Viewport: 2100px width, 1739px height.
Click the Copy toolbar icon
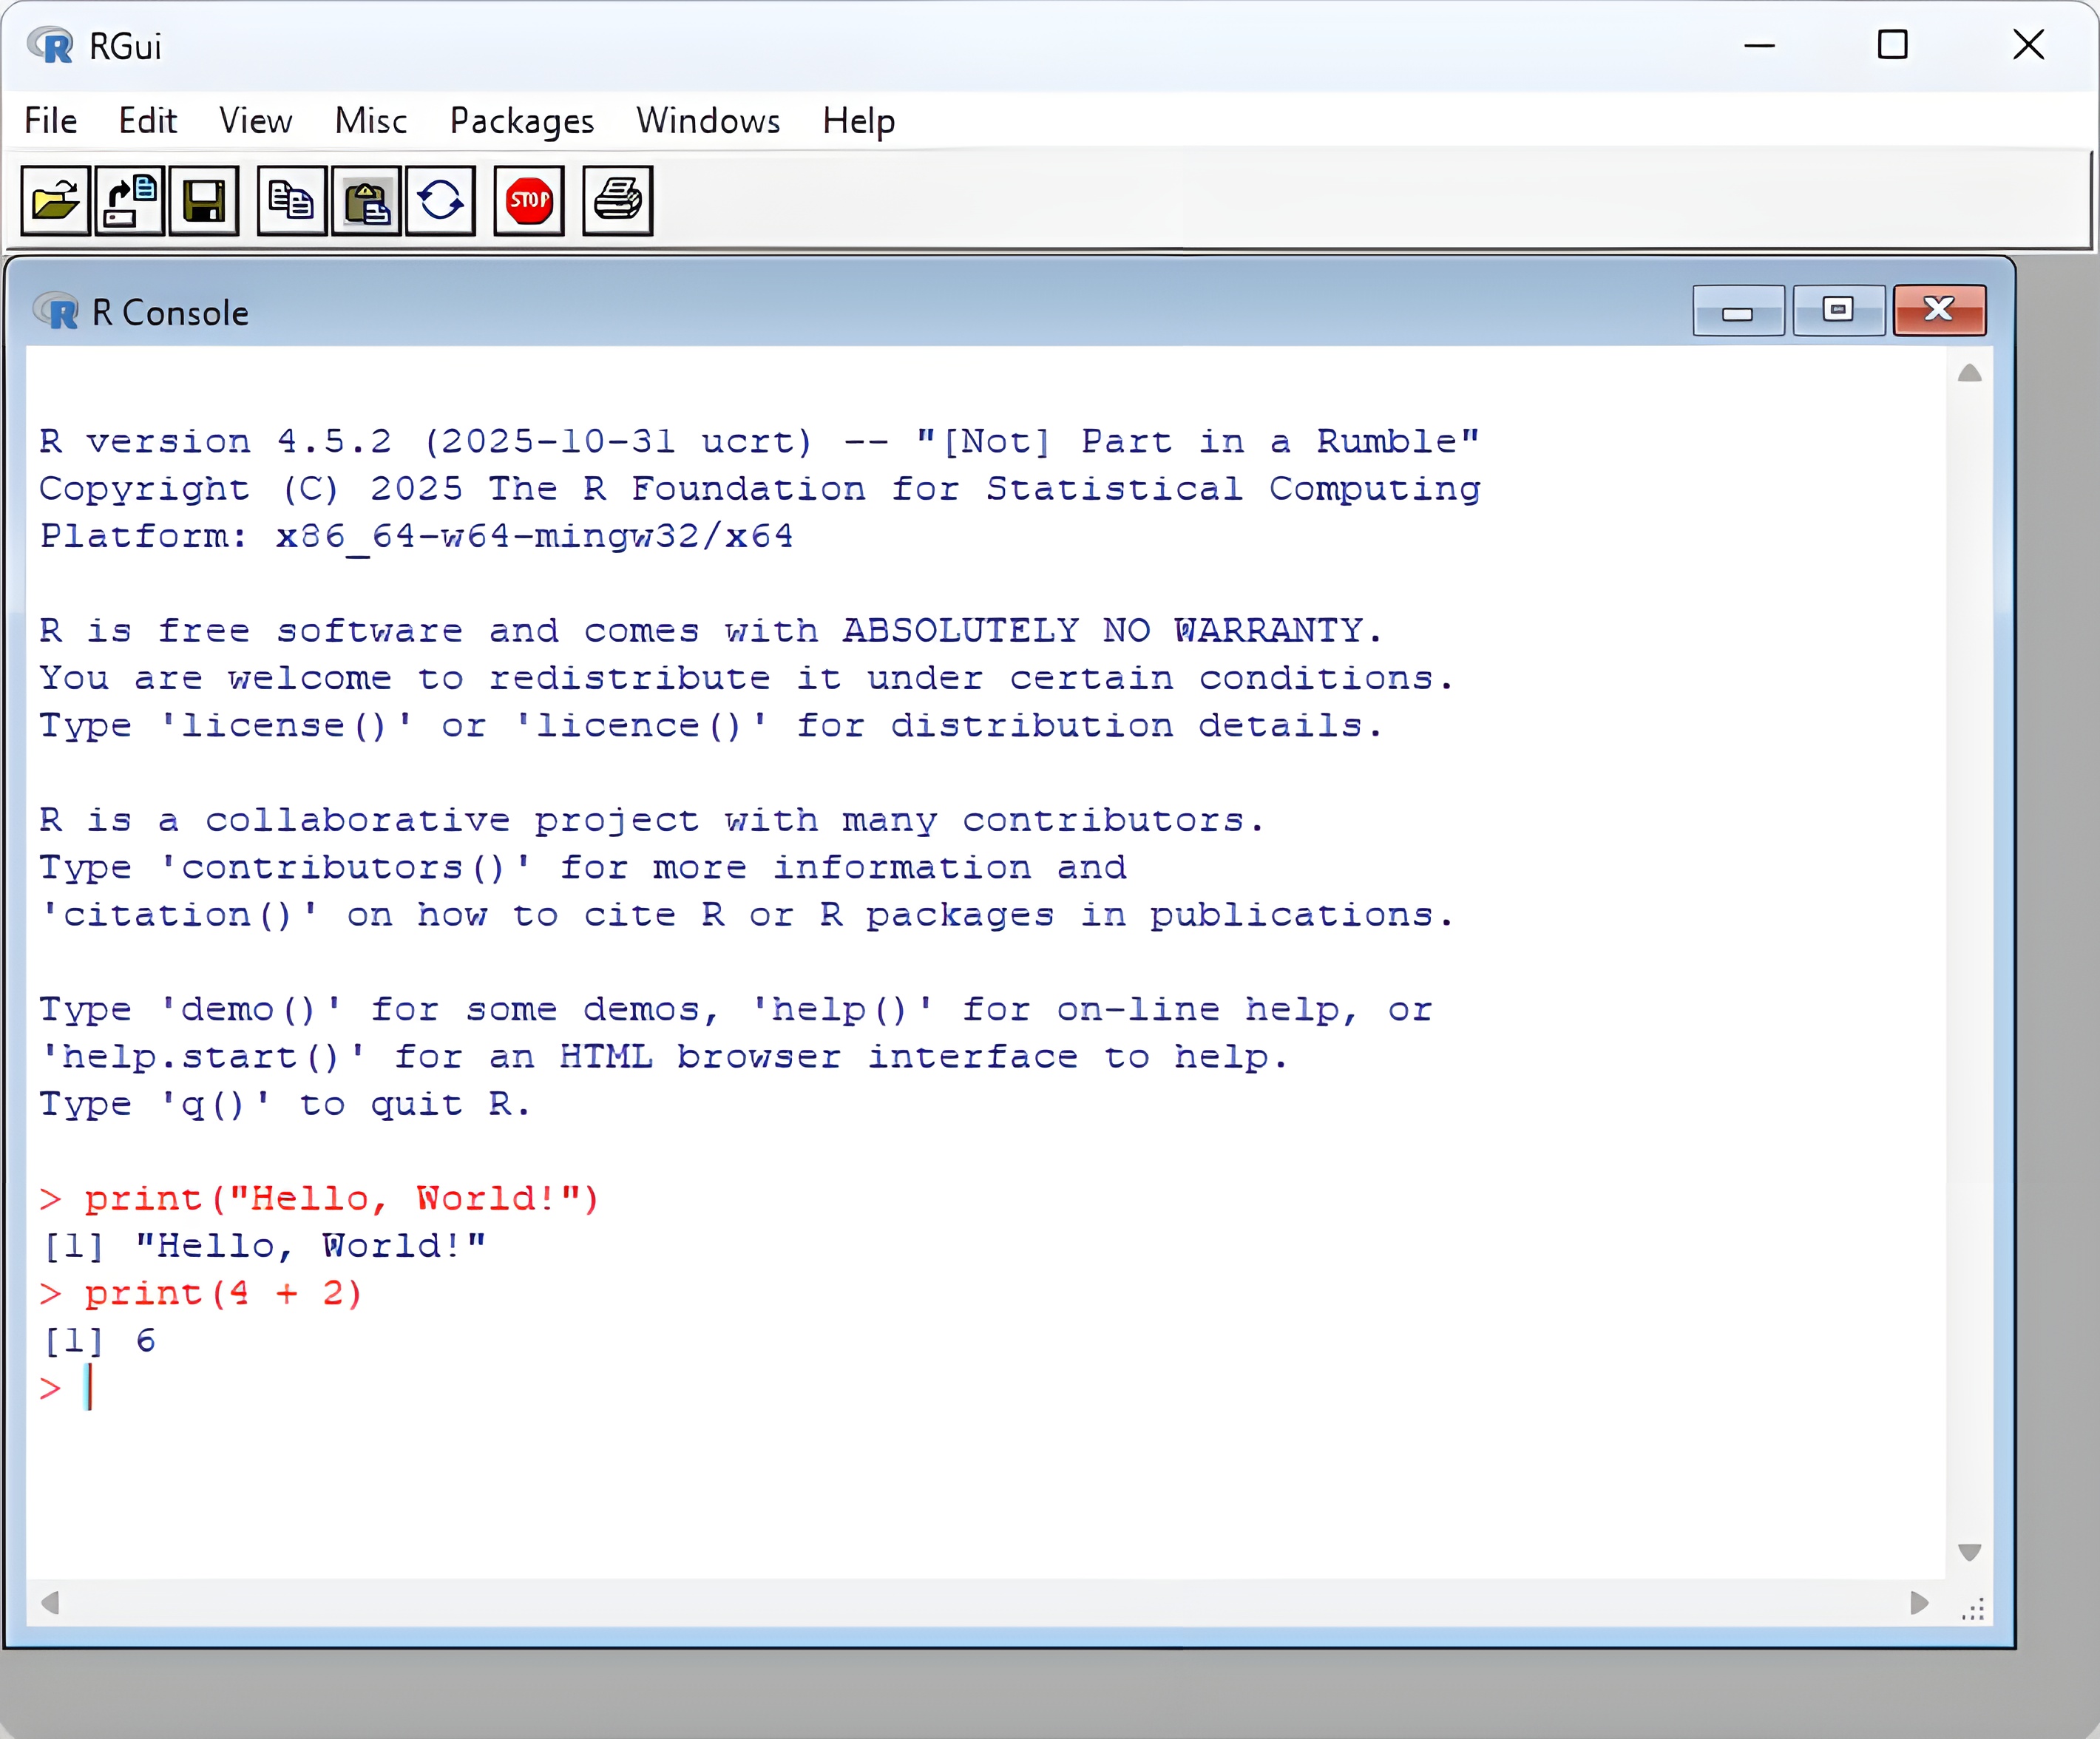point(291,201)
